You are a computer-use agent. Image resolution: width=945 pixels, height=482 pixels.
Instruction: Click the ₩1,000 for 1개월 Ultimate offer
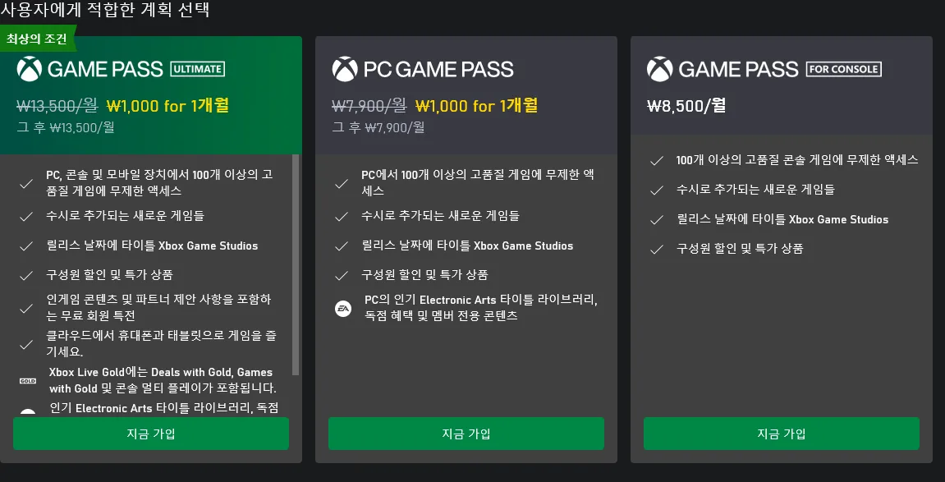click(x=167, y=106)
